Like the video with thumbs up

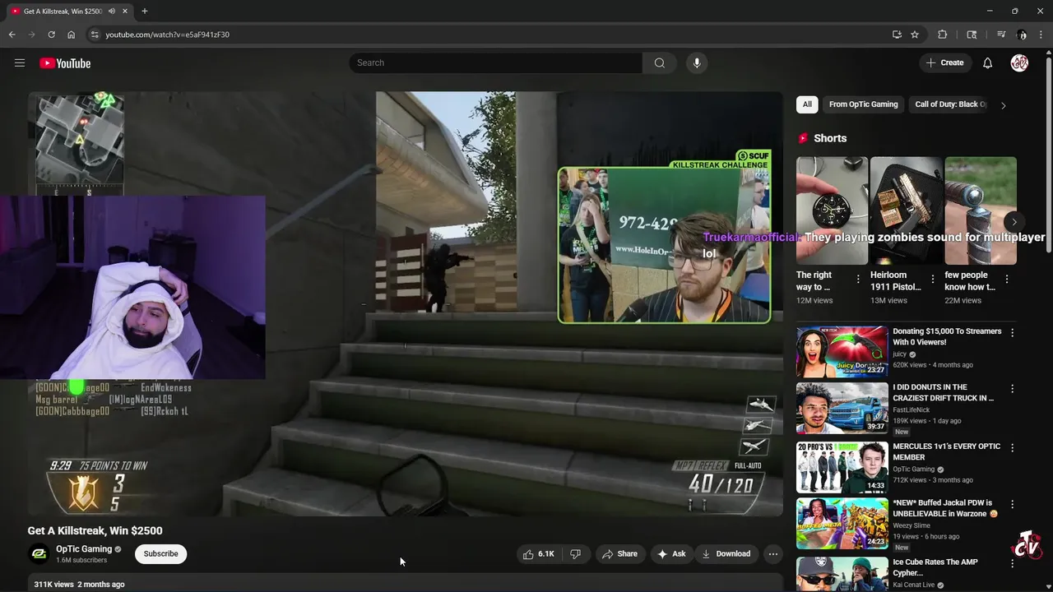[x=539, y=554]
